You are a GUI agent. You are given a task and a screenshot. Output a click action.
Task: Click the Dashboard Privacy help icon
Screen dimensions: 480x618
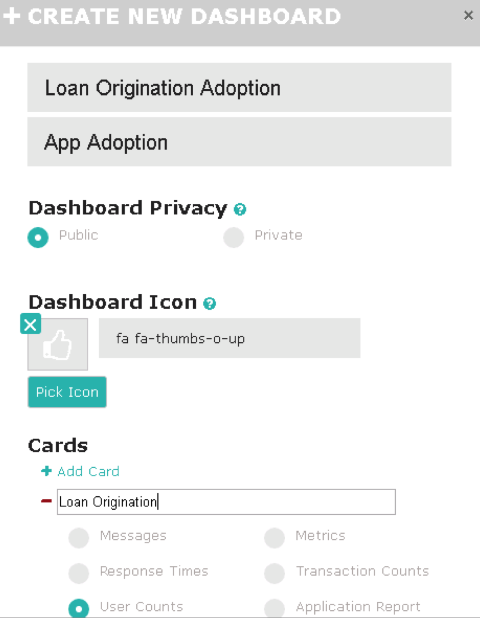[240, 209]
